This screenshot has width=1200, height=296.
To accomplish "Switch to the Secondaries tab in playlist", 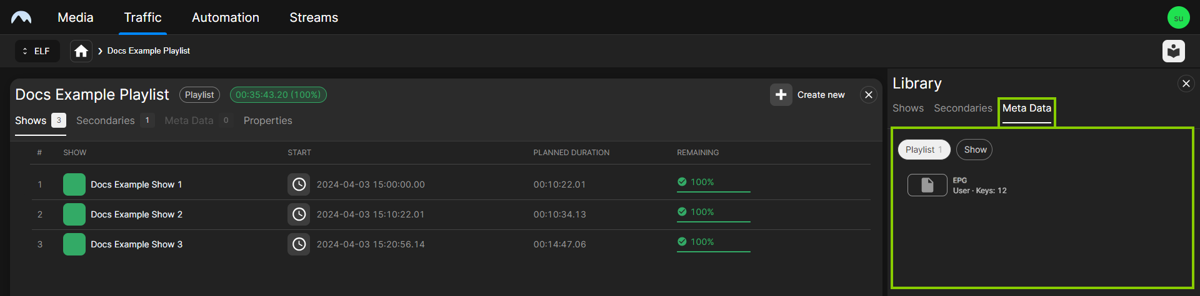I will pyautogui.click(x=106, y=120).
